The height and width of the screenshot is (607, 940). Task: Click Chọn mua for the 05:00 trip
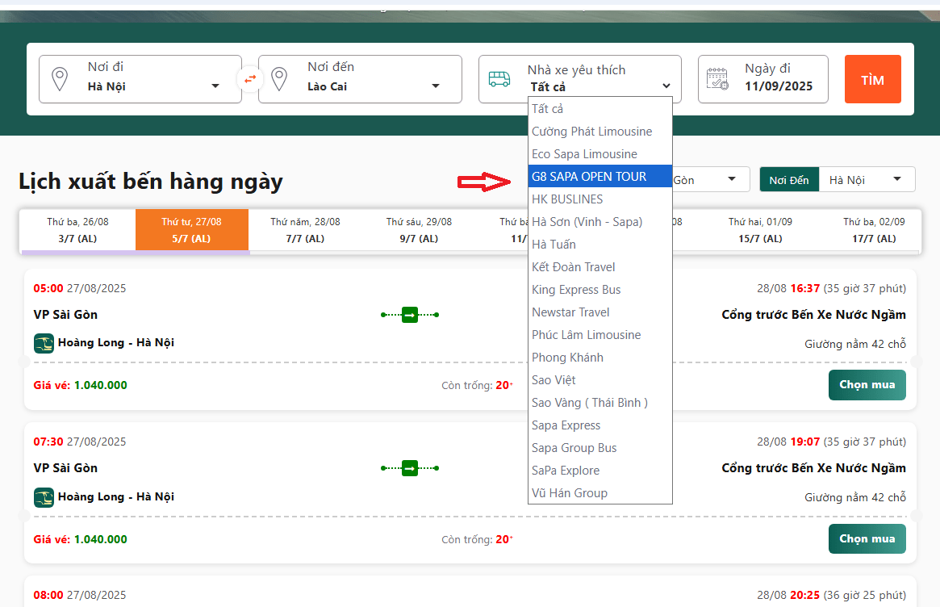pyautogui.click(x=867, y=385)
